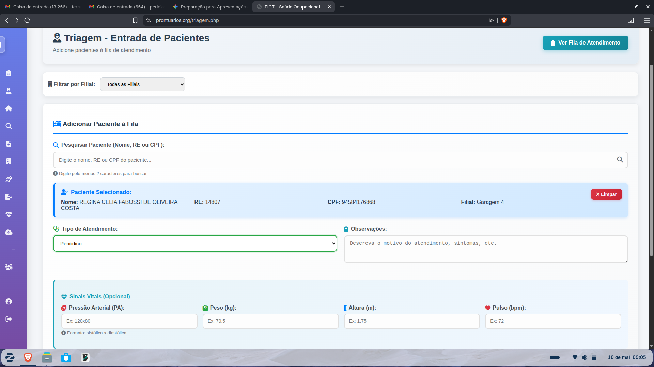The width and height of the screenshot is (654, 367).
Task: Focus the patient search input field
Action: coord(340,160)
